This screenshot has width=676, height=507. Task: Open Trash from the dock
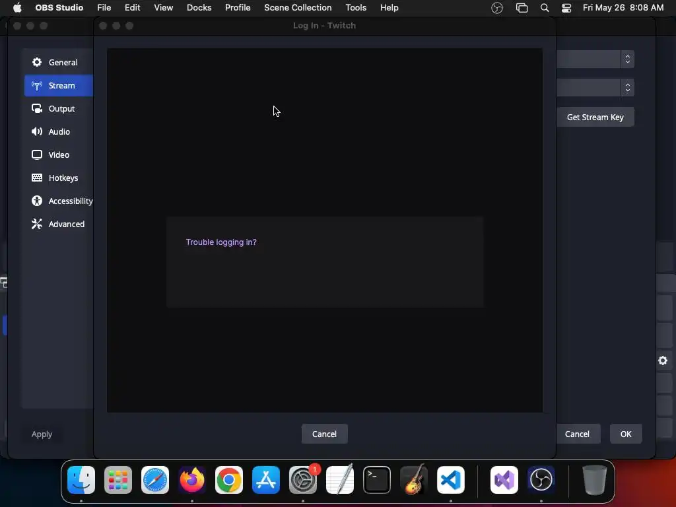[595, 480]
